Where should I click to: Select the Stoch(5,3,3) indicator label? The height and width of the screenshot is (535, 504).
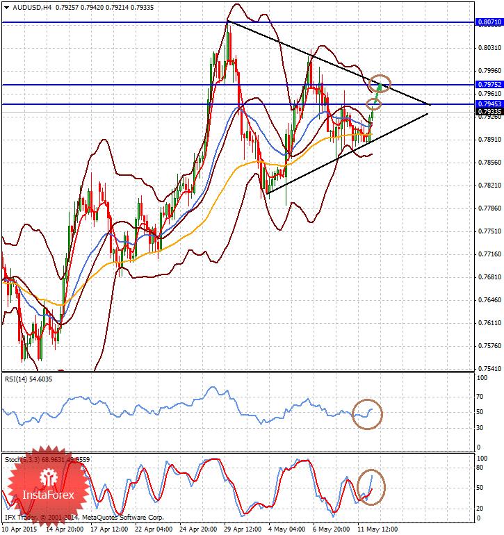47,459
